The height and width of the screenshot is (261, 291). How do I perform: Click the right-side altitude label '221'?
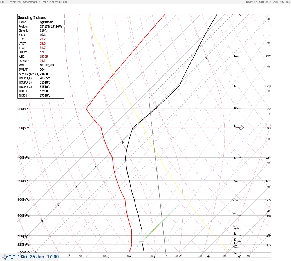click(268, 158)
